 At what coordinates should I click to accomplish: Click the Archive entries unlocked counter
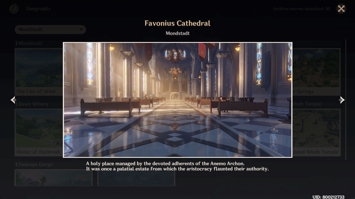tap(301, 9)
